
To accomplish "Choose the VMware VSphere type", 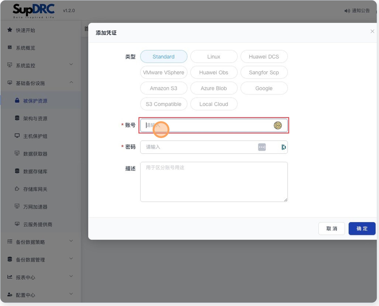I will pos(164,72).
